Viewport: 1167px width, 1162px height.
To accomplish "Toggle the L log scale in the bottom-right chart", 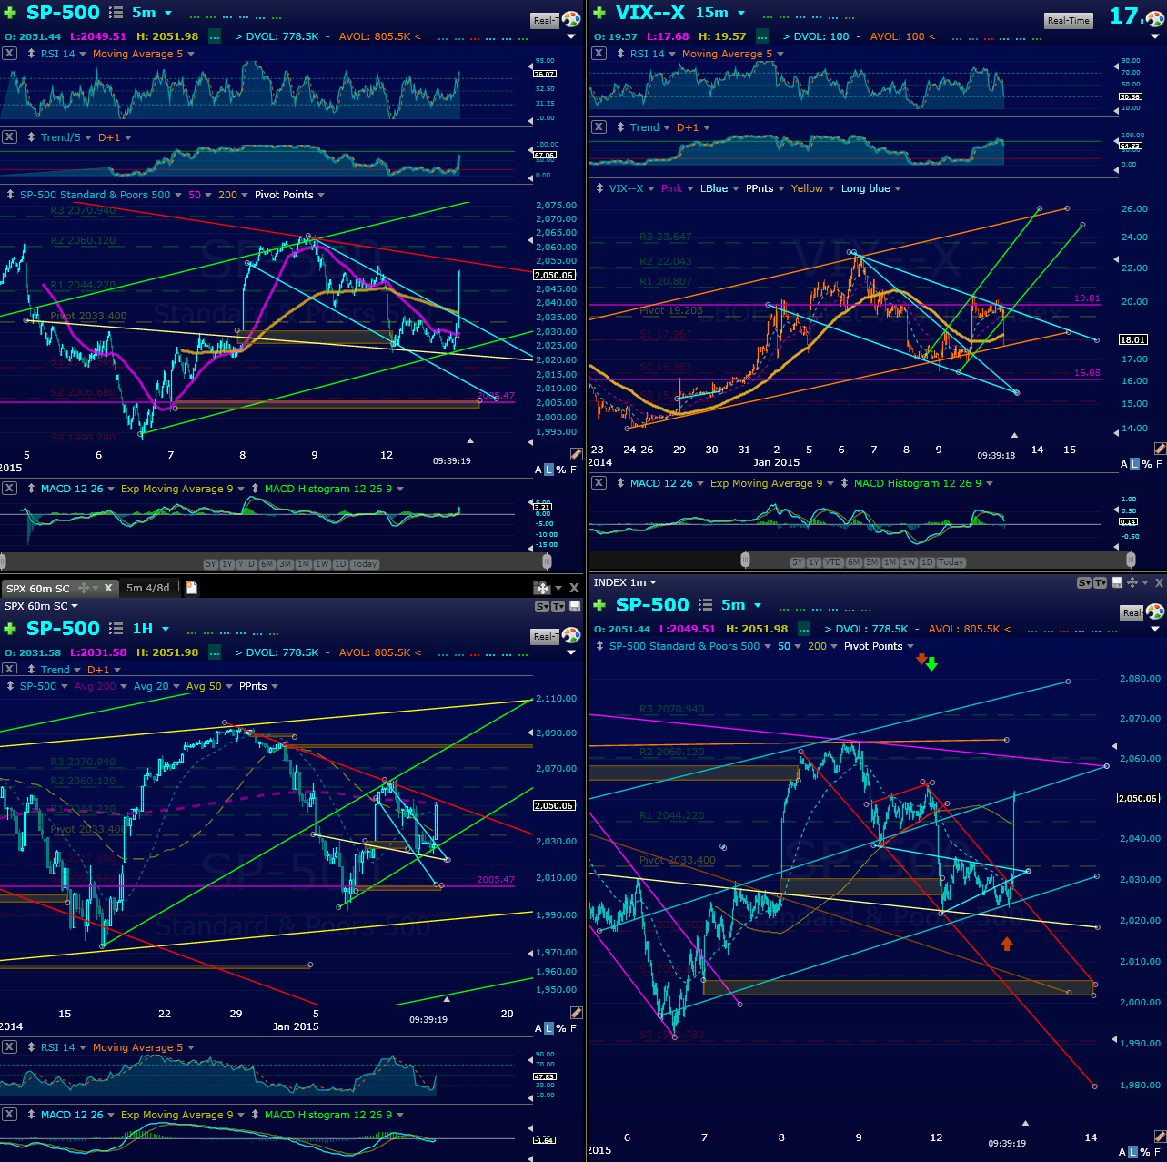I will (1132, 1151).
